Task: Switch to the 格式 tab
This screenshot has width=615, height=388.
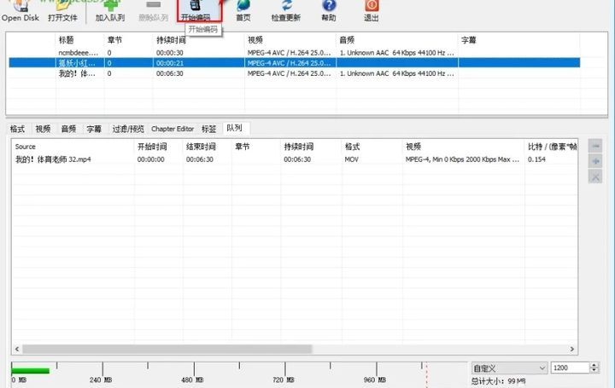Action: click(17, 129)
